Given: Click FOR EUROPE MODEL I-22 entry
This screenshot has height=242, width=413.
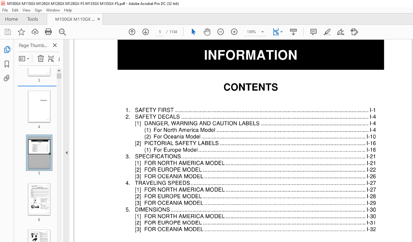Looking at the screenshot, I should pos(255,170).
